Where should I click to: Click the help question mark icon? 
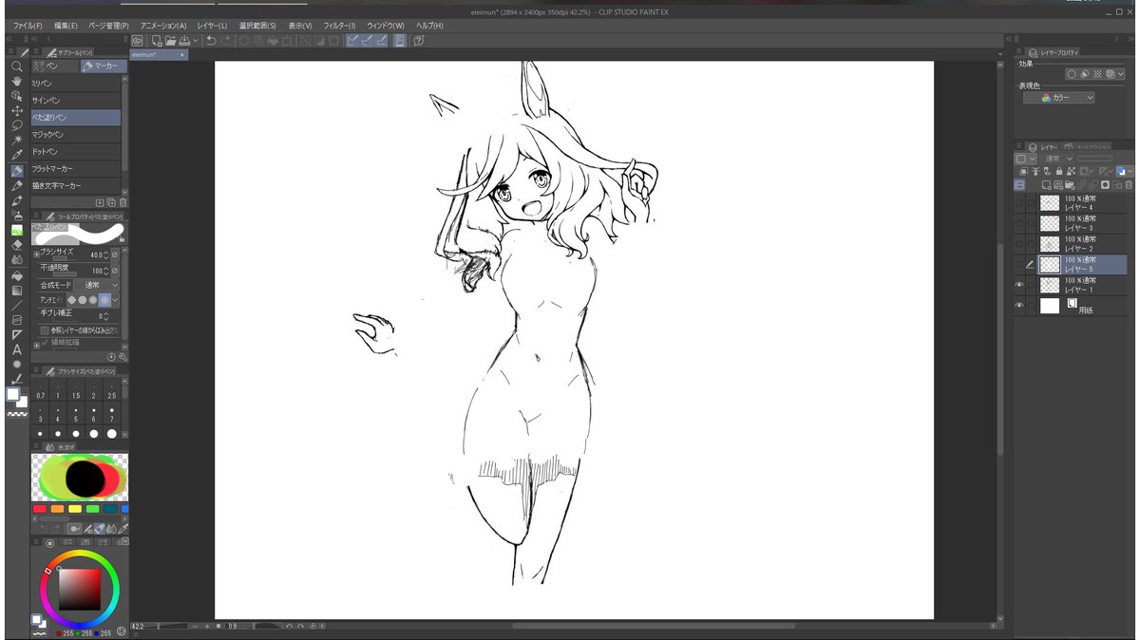(419, 41)
